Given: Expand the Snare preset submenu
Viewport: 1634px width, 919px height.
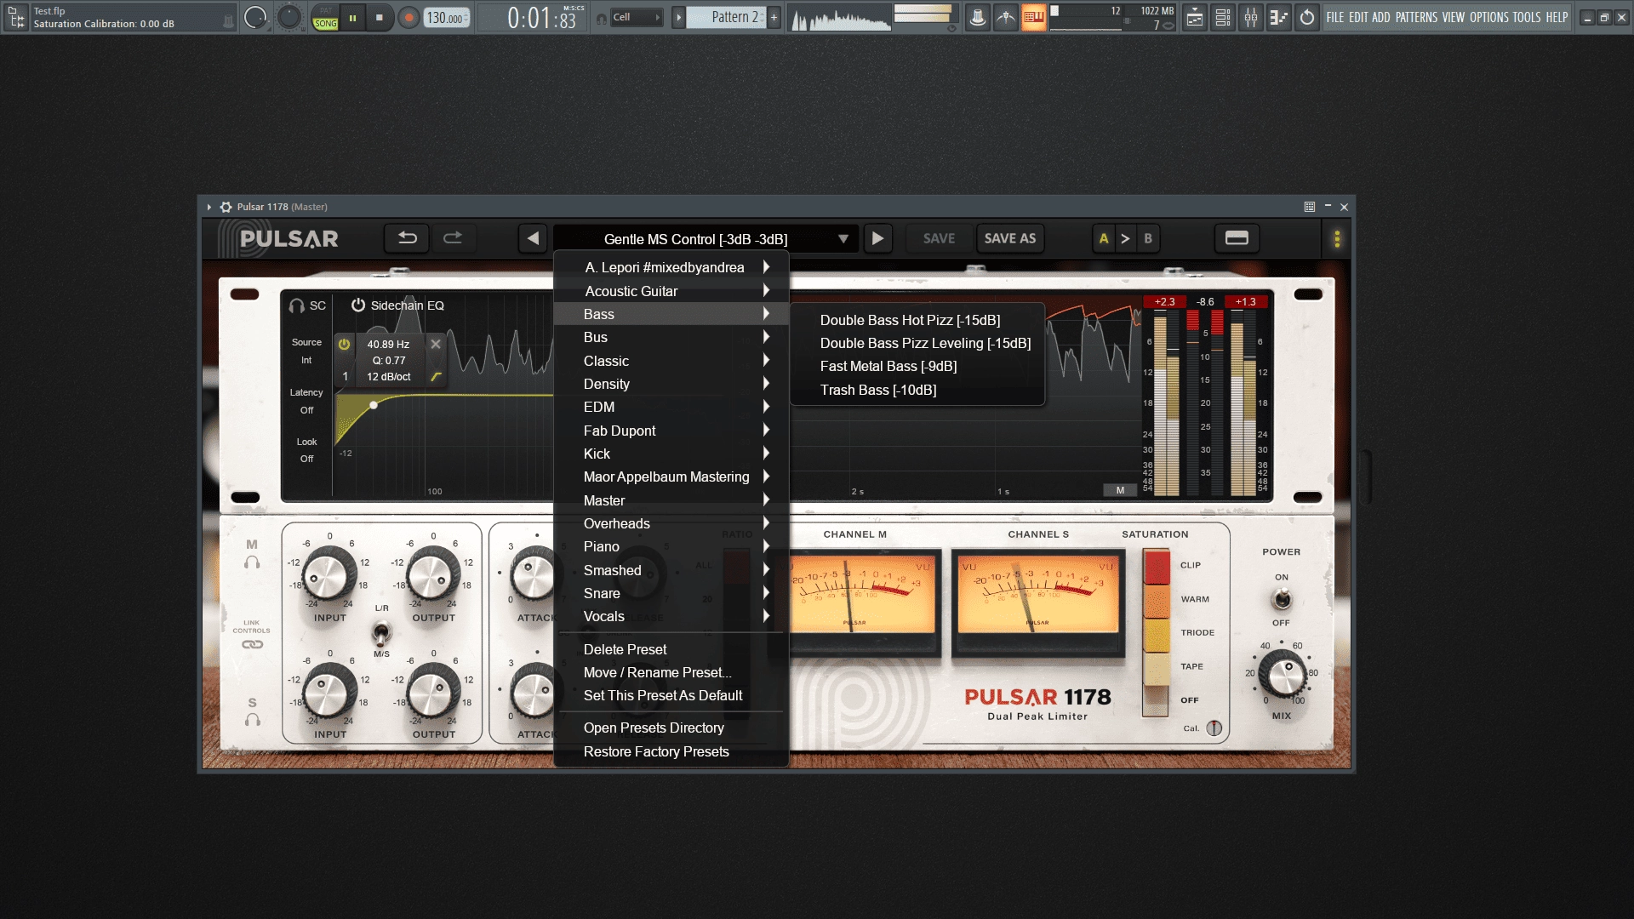Looking at the screenshot, I should 671,593.
